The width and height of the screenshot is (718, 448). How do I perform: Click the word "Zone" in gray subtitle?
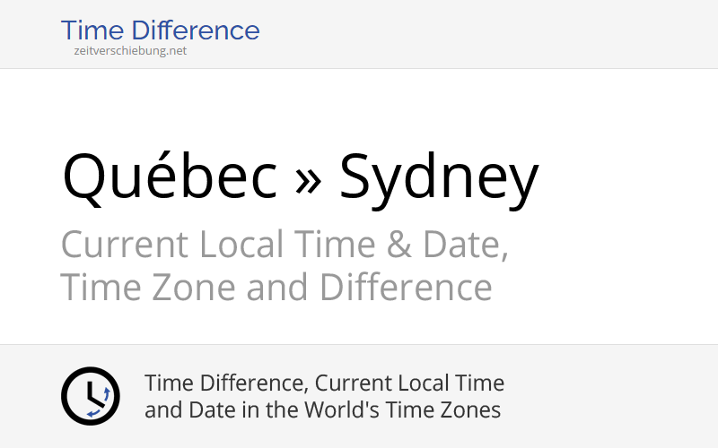[x=193, y=287]
